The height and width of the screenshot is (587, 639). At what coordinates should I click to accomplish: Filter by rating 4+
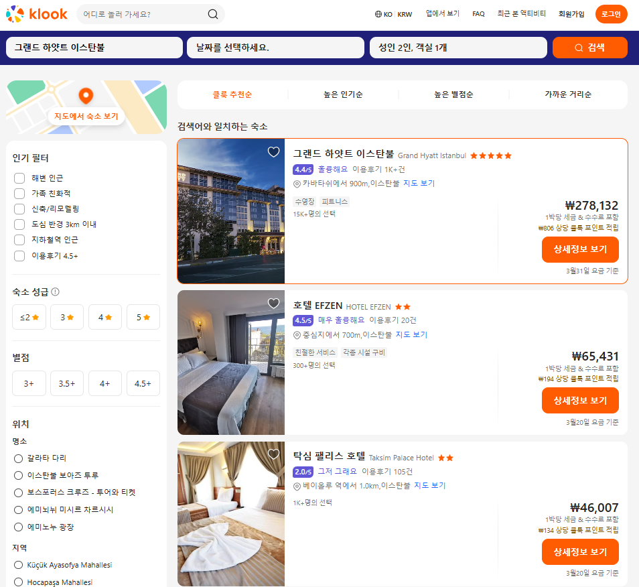pos(105,383)
